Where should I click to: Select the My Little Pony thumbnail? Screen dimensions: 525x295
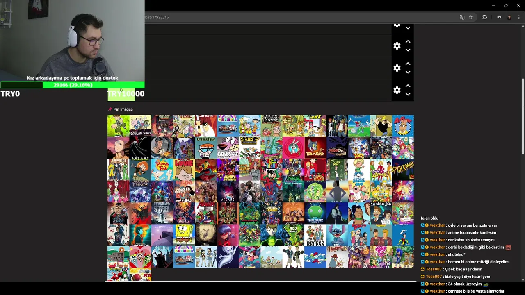pos(381,257)
